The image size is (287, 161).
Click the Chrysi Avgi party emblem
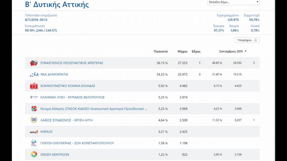[33, 120]
